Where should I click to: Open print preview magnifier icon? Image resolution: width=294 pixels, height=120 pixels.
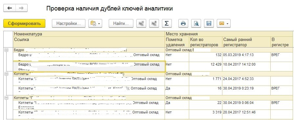196,23
